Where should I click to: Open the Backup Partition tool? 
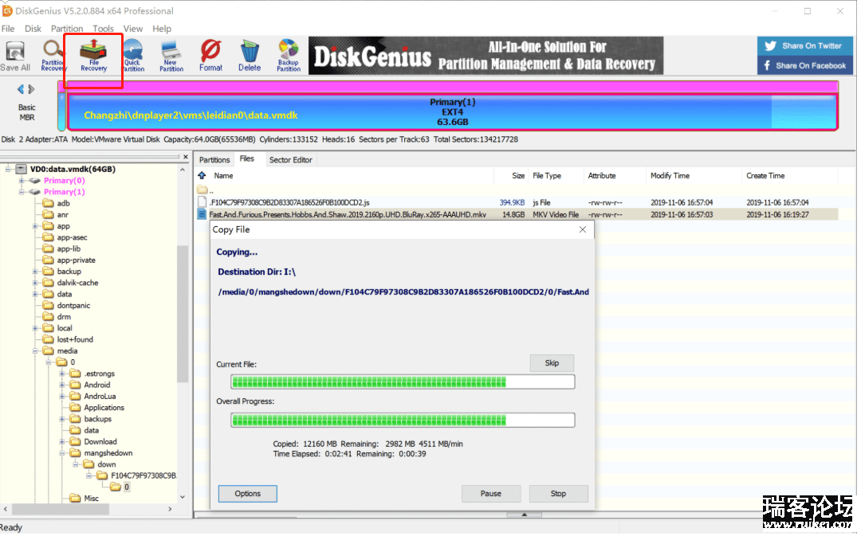point(289,56)
